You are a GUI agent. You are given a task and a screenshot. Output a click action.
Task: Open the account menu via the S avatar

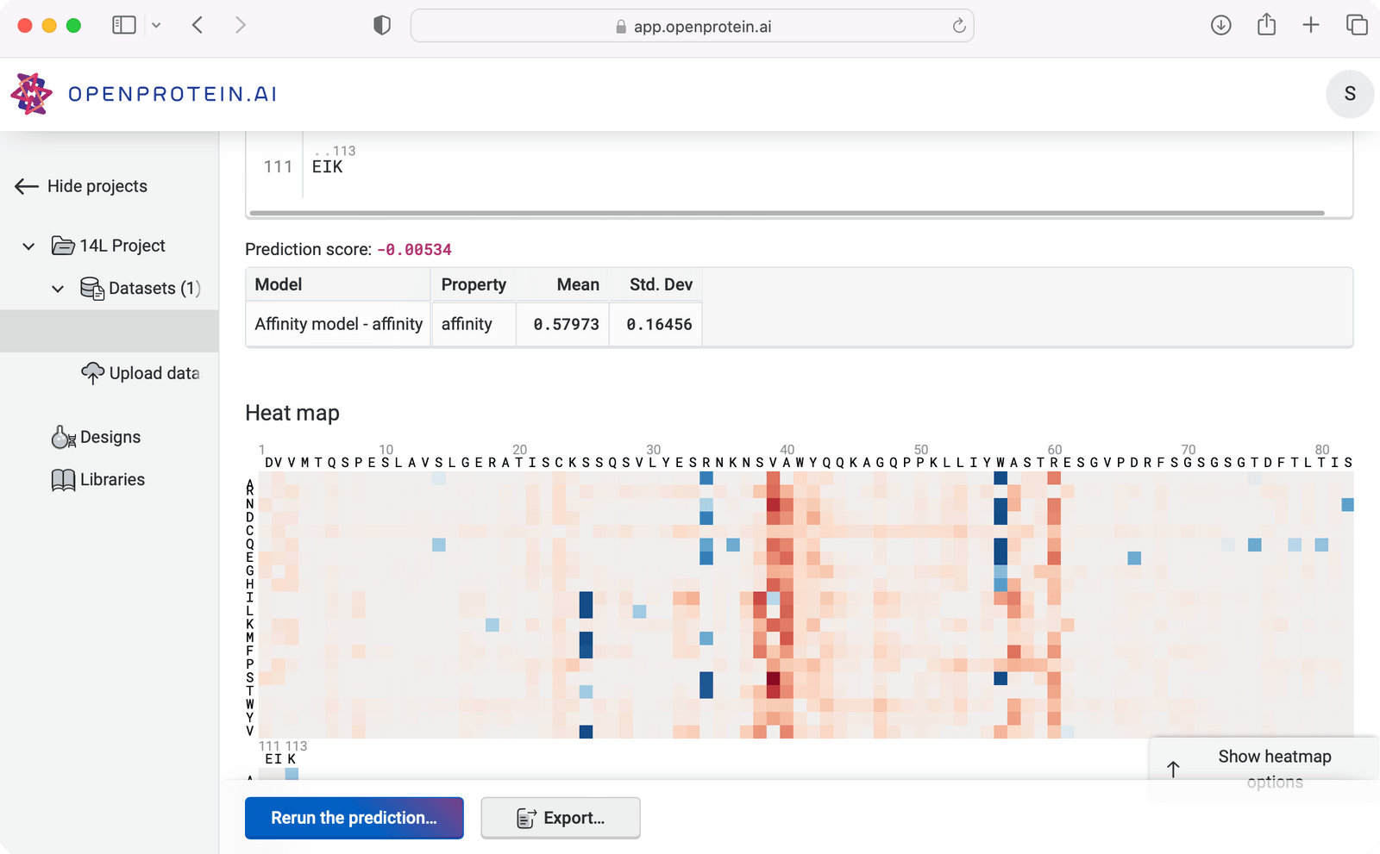point(1349,94)
